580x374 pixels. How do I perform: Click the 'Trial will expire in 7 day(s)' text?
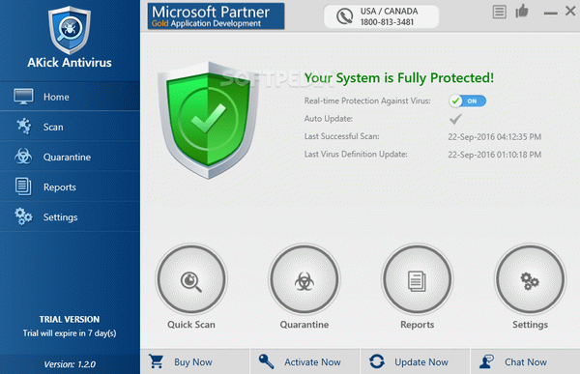[x=70, y=333]
